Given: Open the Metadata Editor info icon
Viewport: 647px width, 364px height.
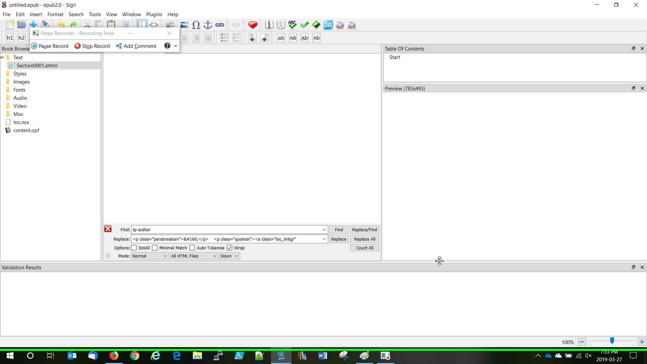Looking at the screenshot, I should point(269,25).
